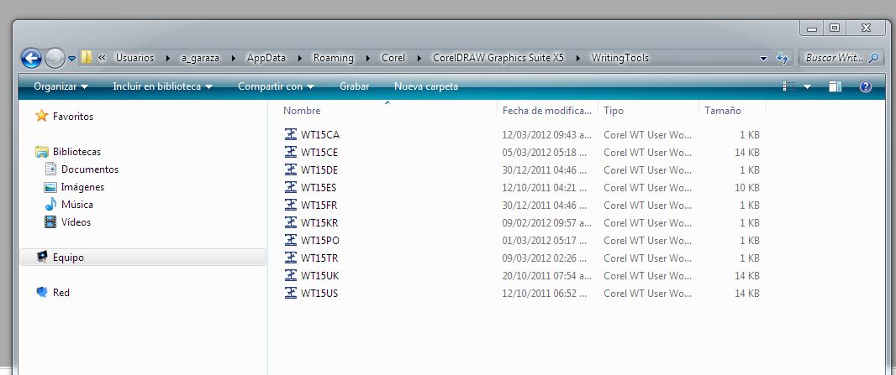
Task: Select Favoritos star icon in sidebar
Action: pos(42,117)
